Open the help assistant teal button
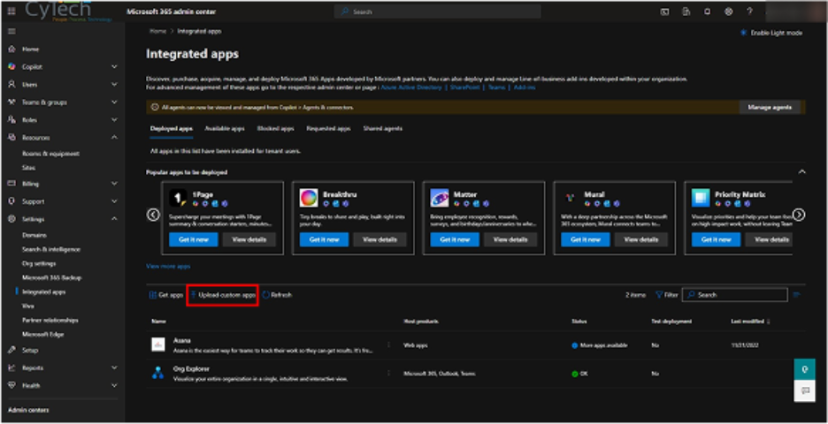 804,369
